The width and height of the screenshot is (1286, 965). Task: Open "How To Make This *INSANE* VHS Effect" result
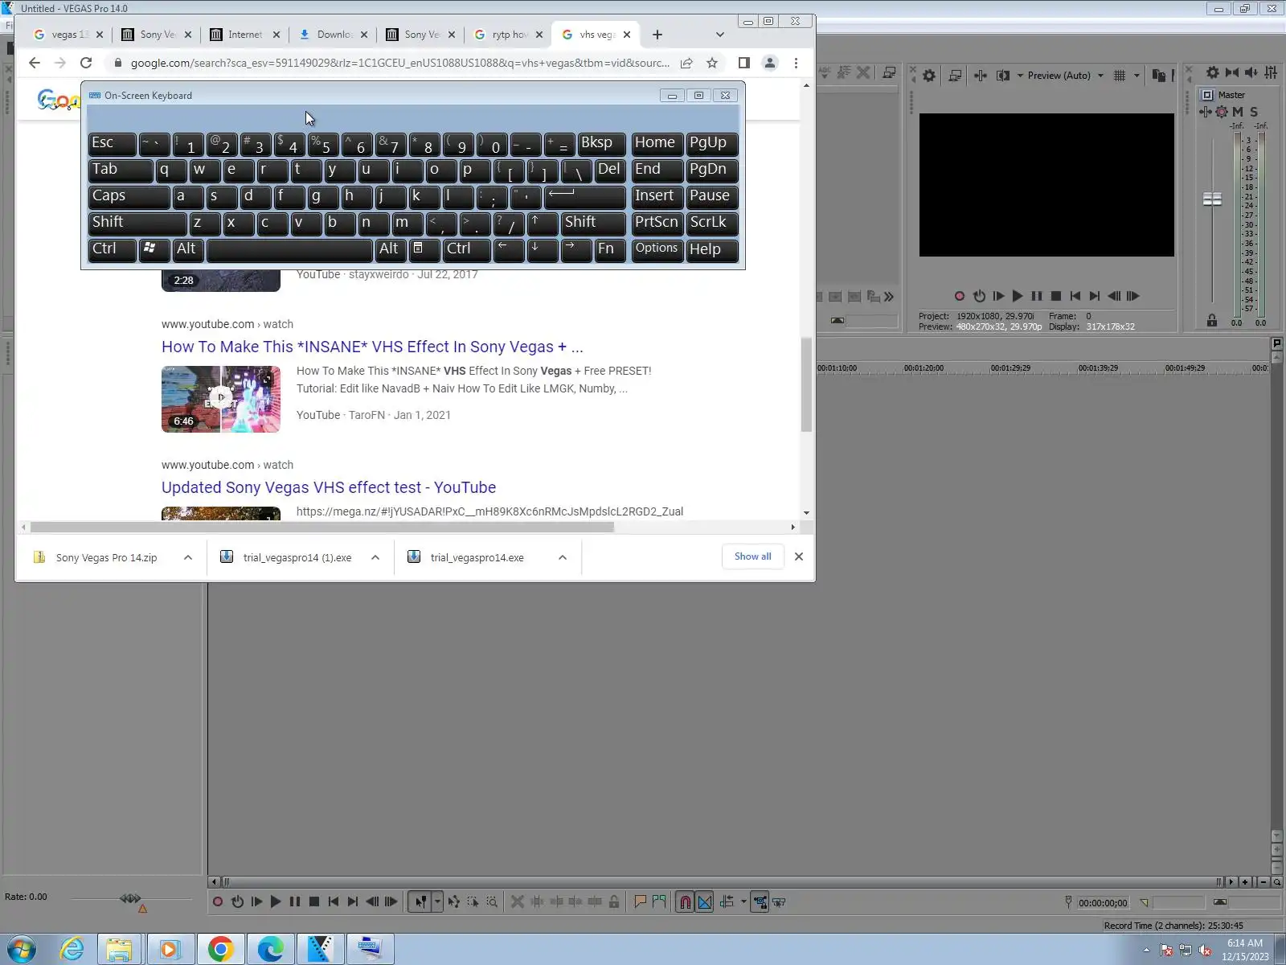click(372, 347)
